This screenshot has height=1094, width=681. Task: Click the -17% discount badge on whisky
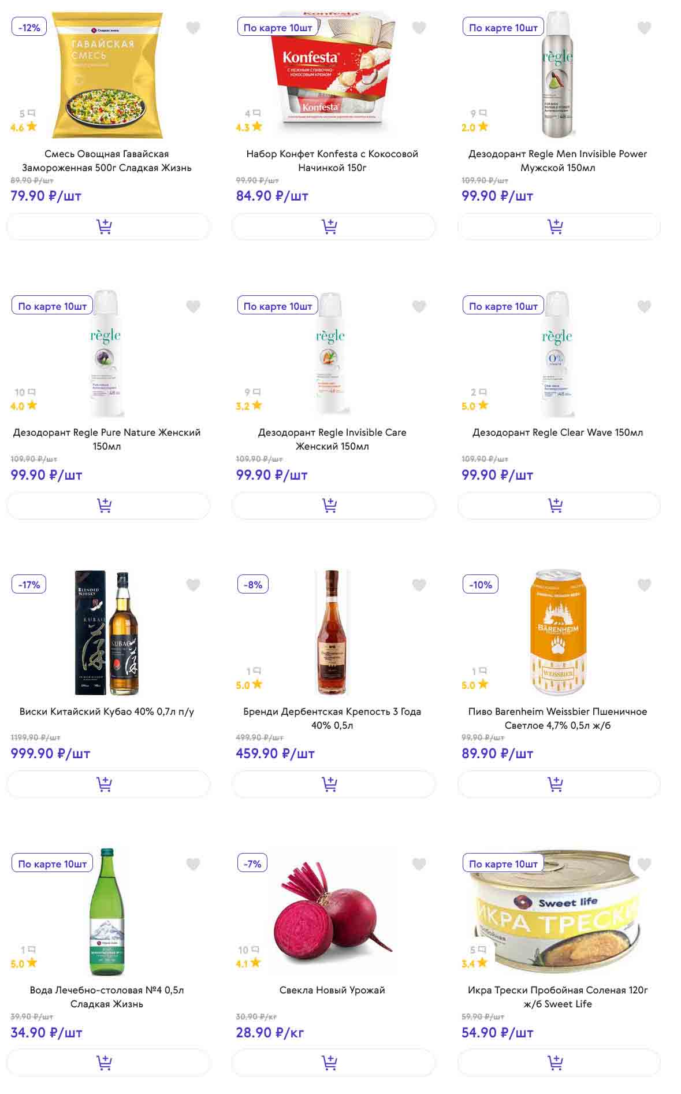(x=29, y=585)
